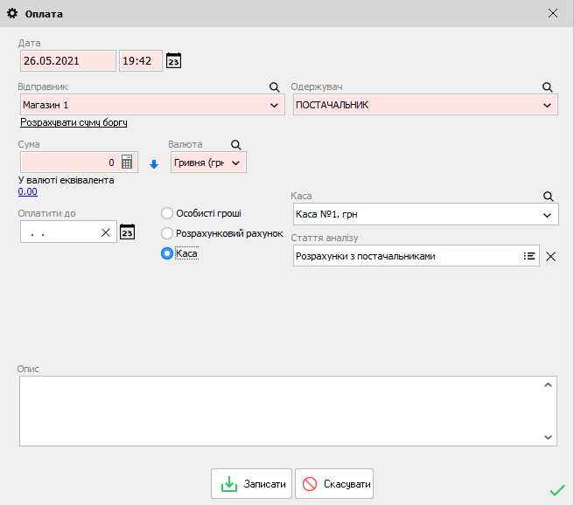Click the time field 19:42
Viewport: 574px width, 505px height.
coord(141,60)
